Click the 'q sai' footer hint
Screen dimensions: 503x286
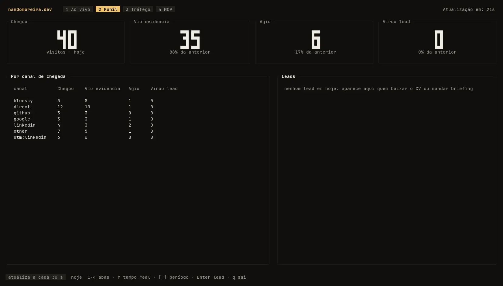click(x=239, y=277)
